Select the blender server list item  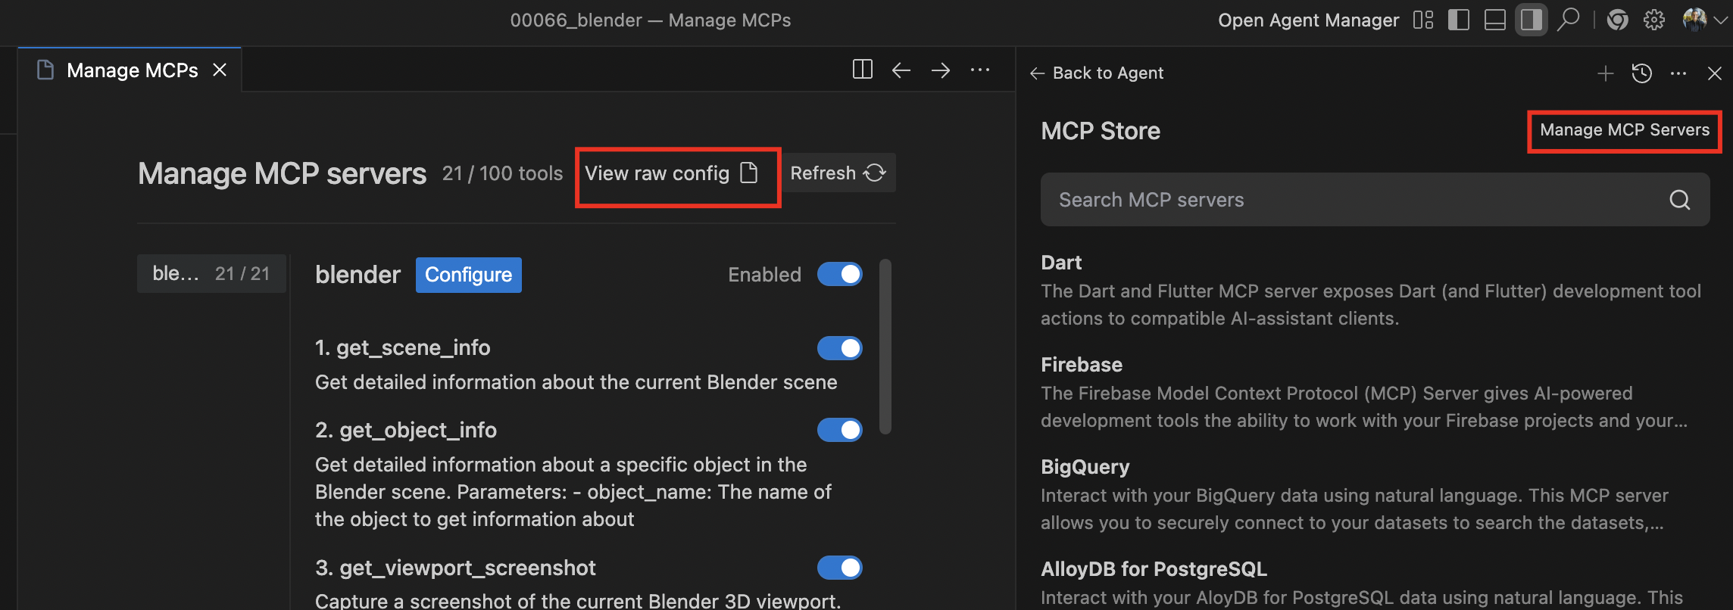(x=211, y=273)
